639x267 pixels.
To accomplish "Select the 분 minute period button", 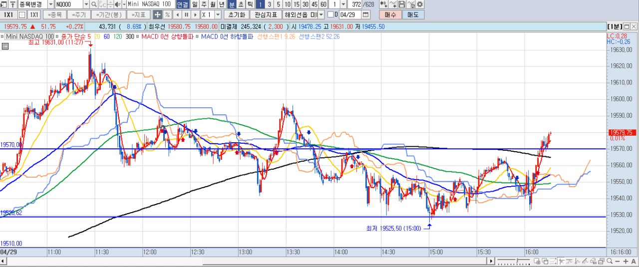I will [232, 4].
